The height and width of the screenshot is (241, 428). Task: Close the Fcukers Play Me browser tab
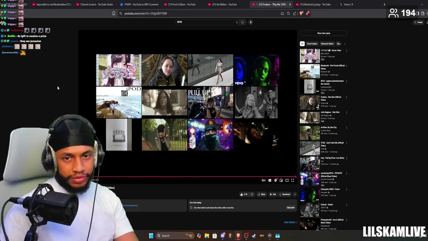click(290, 4)
